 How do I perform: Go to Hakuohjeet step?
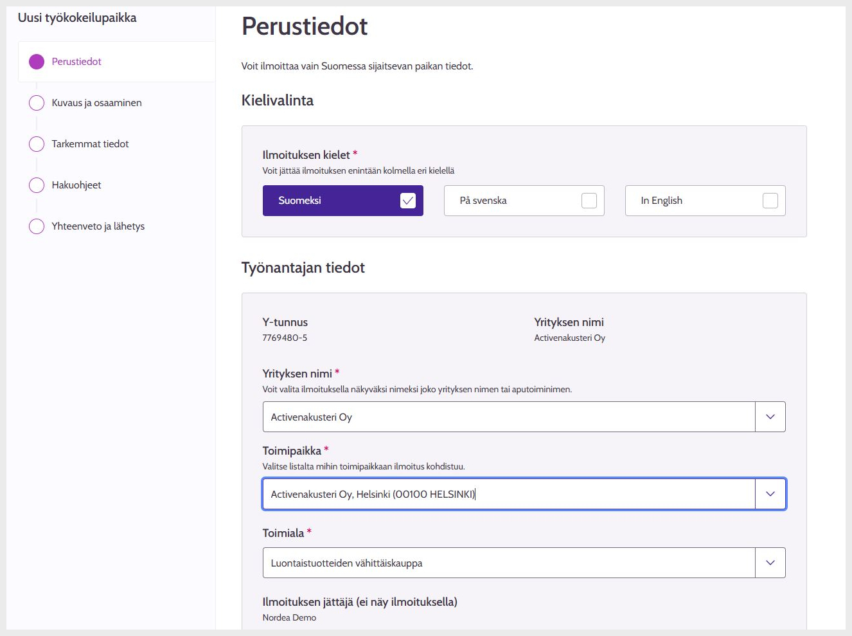(76, 185)
